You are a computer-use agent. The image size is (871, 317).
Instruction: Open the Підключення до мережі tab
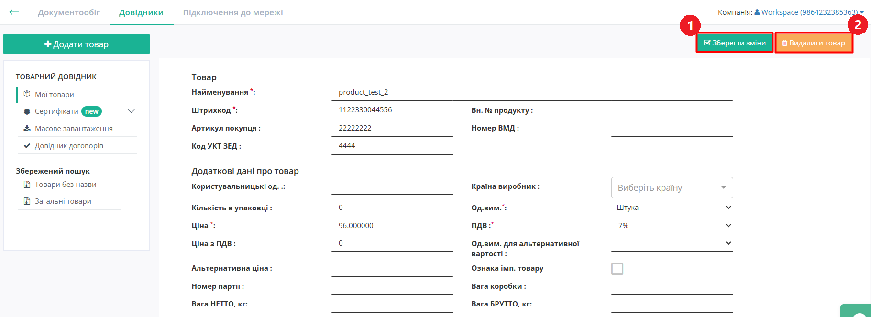tap(233, 12)
